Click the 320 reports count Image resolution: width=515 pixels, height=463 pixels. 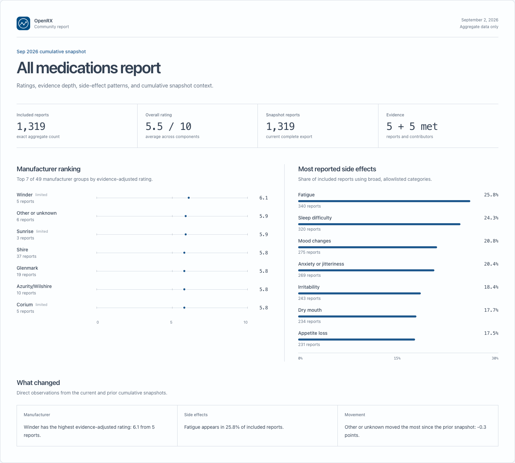click(x=309, y=229)
